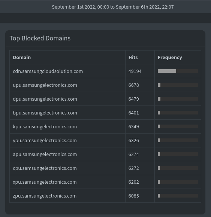This screenshot has height=217, width=211.
Task: Click the Frequency column header
Action: click(170, 58)
